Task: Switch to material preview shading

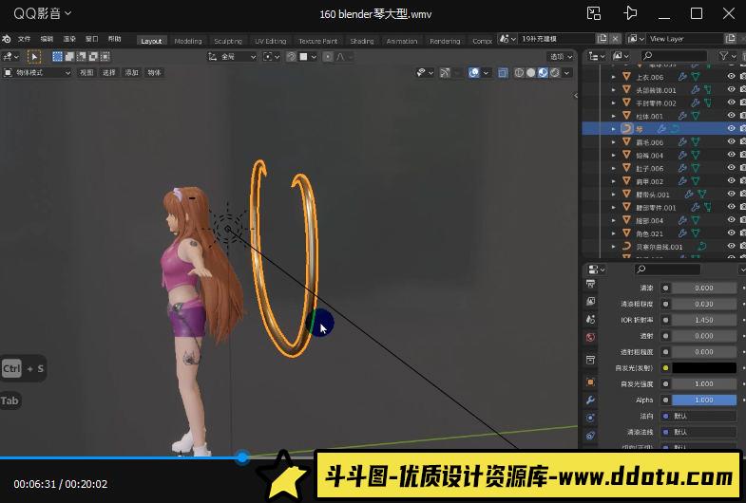Action: (x=543, y=73)
